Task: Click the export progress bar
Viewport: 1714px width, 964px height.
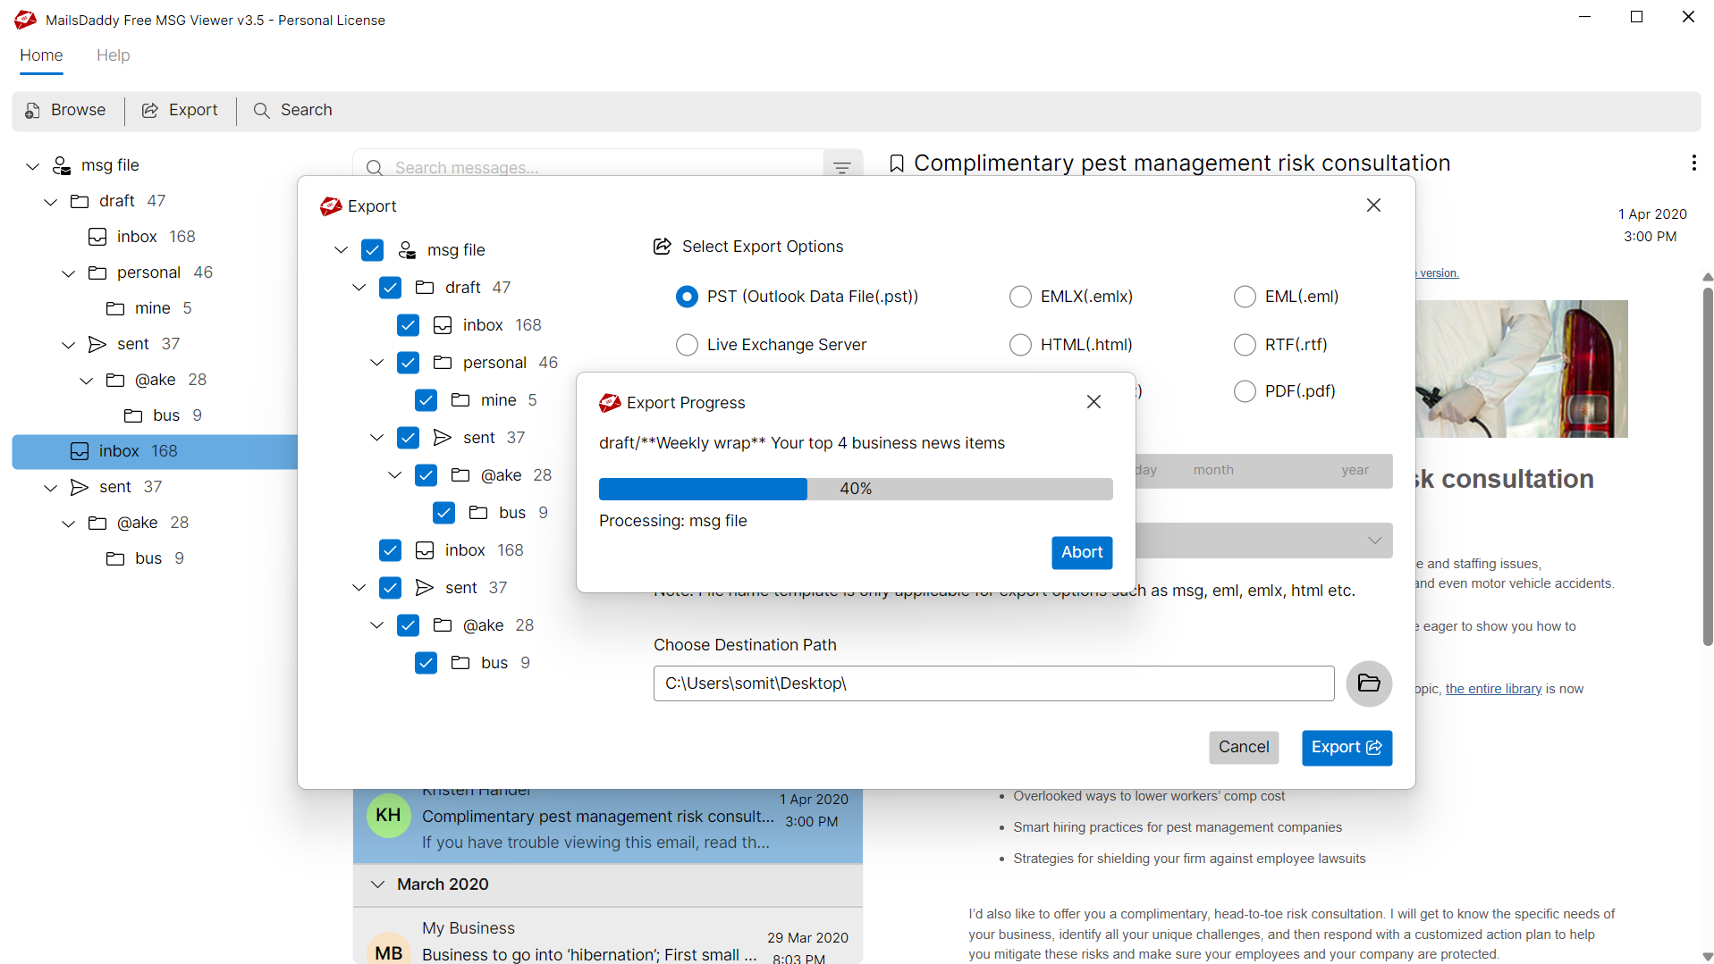Action: click(856, 489)
